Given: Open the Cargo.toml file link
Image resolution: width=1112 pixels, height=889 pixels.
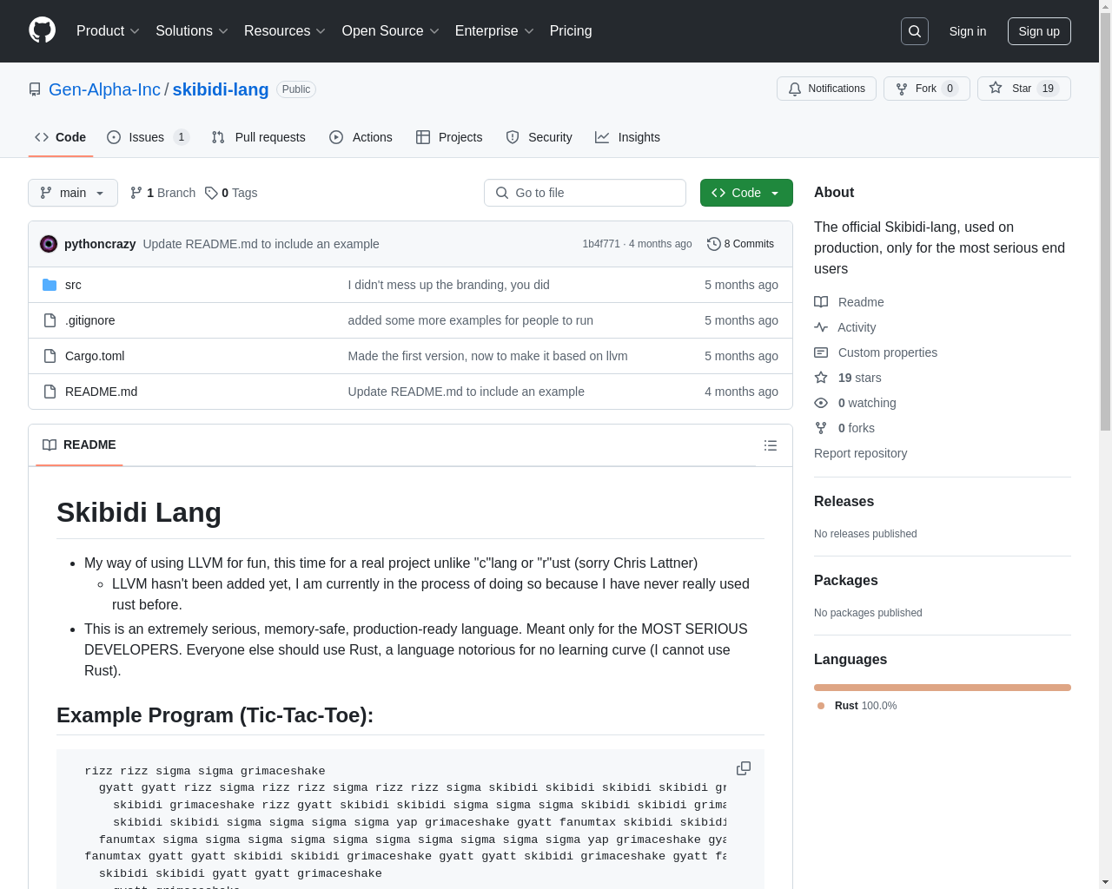Looking at the screenshot, I should tap(95, 356).
